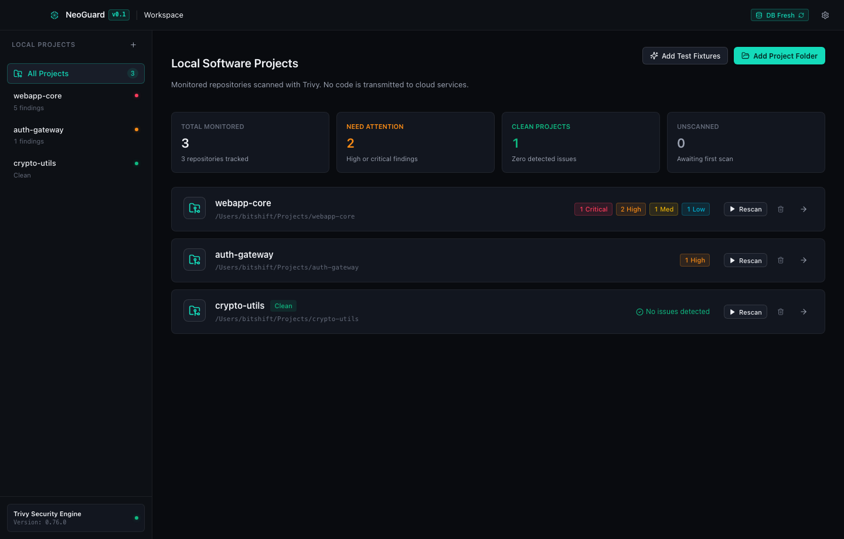Click the 1 Low badge on webapp-core
This screenshot has width=844, height=539.
tap(696, 209)
